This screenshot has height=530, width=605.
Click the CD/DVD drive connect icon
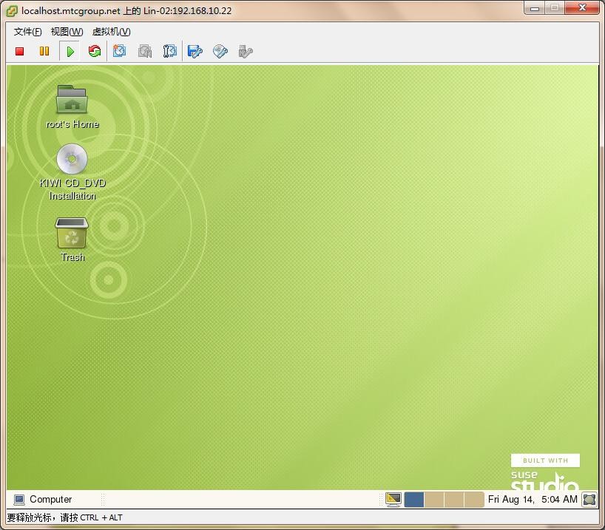coord(220,51)
